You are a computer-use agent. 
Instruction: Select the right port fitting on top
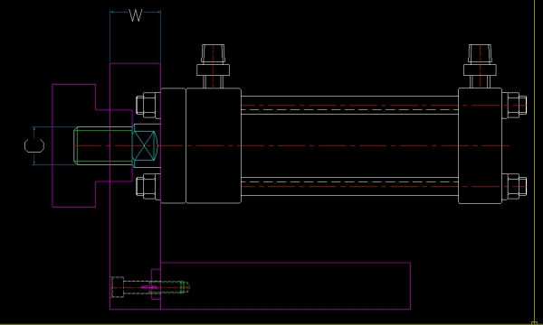pos(480,66)
